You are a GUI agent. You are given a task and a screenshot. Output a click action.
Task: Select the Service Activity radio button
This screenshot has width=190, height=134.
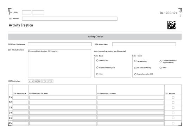pos(135,61)
